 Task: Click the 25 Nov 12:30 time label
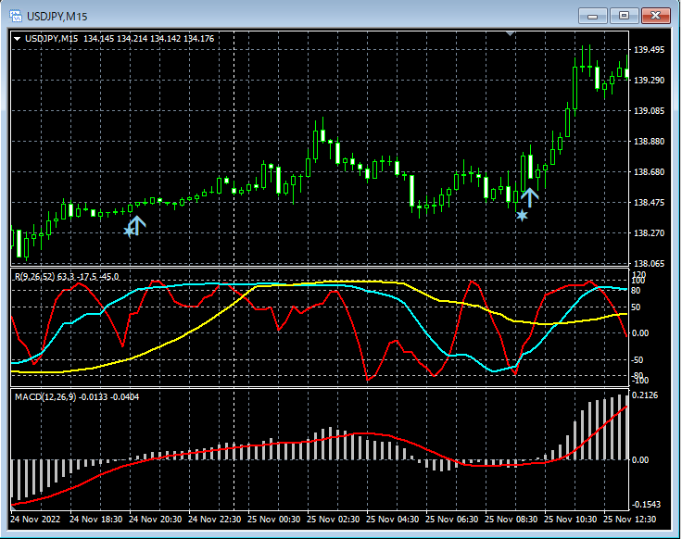click(x=630, y=519)
